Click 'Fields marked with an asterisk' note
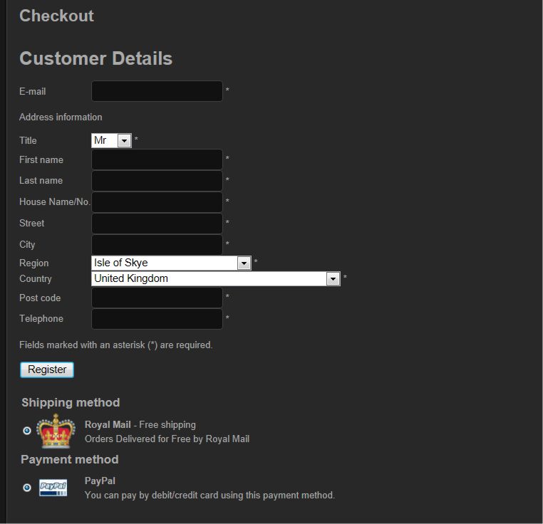Image resolution: width=543 pixels, height=524 pixels. (x=116, y=345)
